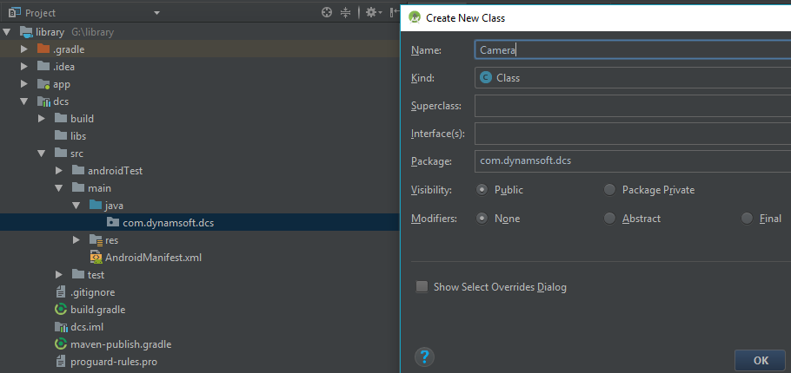Select the Package Private visibility option
The height and width of the screenshot is (373, 791).
tap(609, 190)
